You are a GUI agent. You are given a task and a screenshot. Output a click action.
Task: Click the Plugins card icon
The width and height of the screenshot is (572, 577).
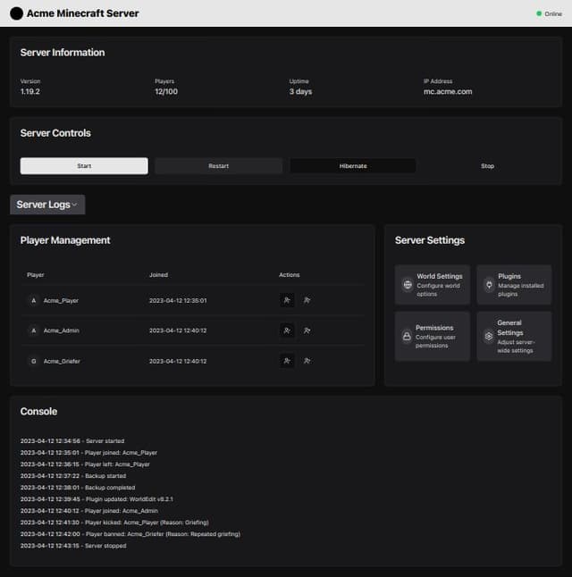click(x=489, y=285)
